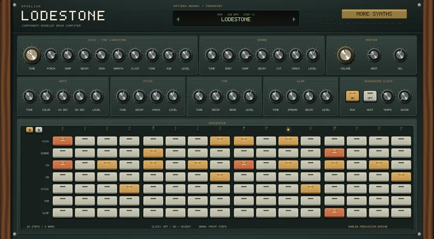The width and height of the screenshot is (434, 239).
Task: Click the 'ANALOG PERCUSSION ENGINE' text
Action: pos(368,226)
